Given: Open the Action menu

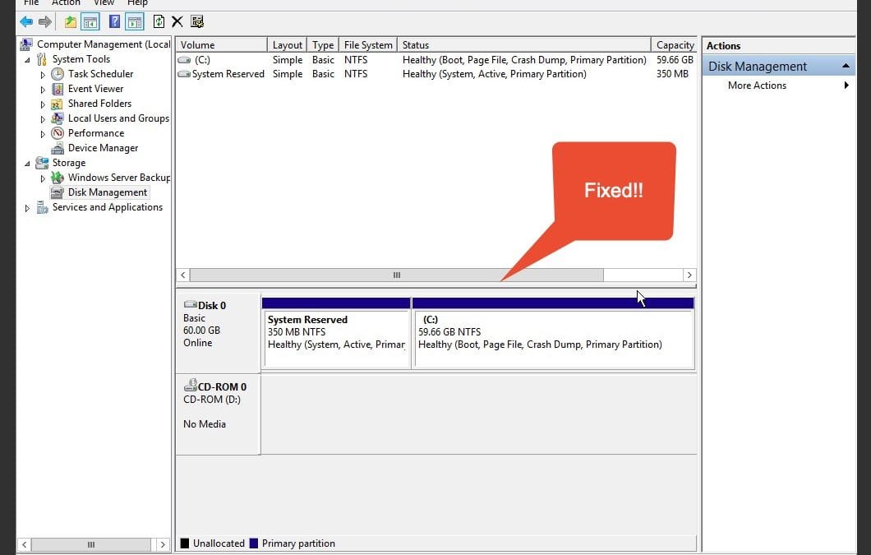Looking at the screenshot, I should [x=66, y=2].
